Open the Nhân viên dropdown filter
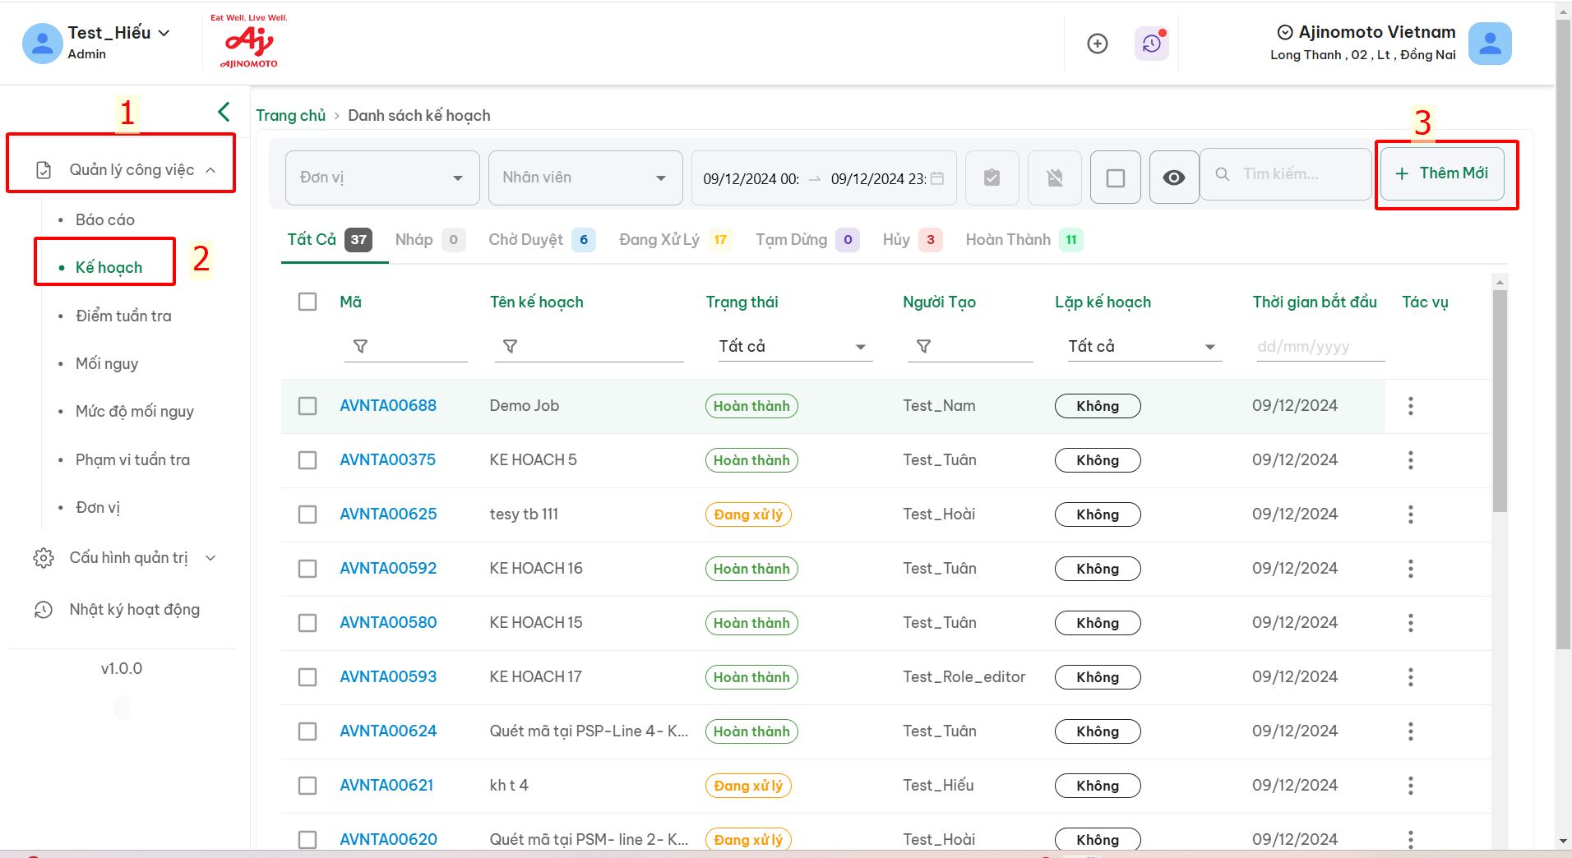The width and height of the screenshot is (1572, 858). 585,178
